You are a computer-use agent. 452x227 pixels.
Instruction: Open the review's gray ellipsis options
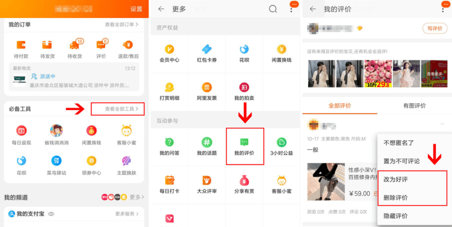pyautogui.click(x=442, y=124)
